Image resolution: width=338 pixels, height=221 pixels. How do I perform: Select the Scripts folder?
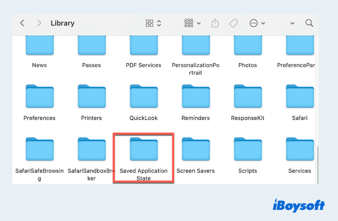(x=248, y=150)
